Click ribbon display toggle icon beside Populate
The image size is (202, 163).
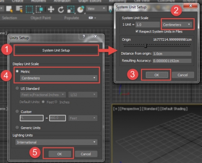click(91, 18)
